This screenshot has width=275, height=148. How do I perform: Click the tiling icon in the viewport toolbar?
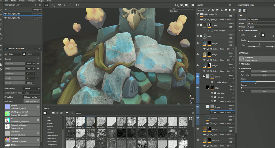click(x=53, y=5)
